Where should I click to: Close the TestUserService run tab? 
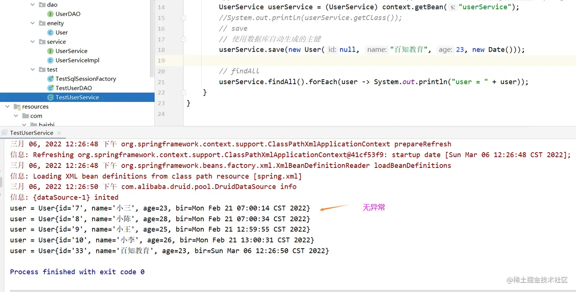click(x=59, y=133)
